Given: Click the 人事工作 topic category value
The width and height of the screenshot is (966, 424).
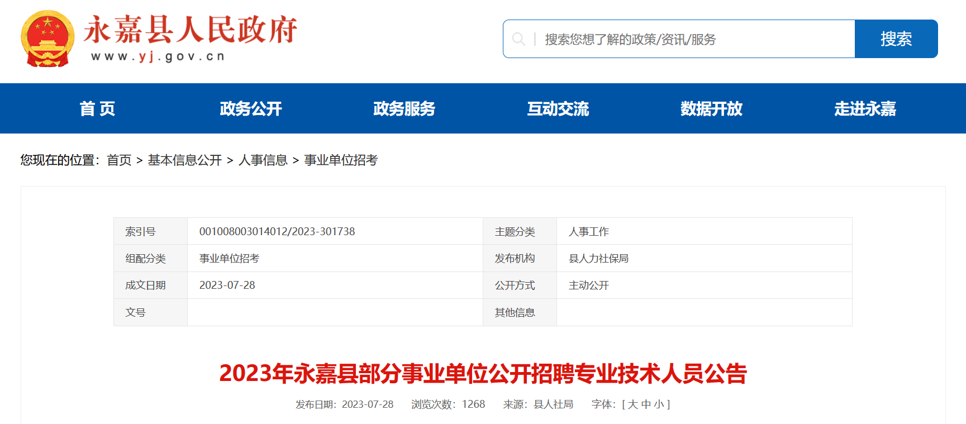Looking at the screenshot, I should 589,231.
